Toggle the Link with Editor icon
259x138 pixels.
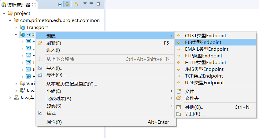[67, 4]
